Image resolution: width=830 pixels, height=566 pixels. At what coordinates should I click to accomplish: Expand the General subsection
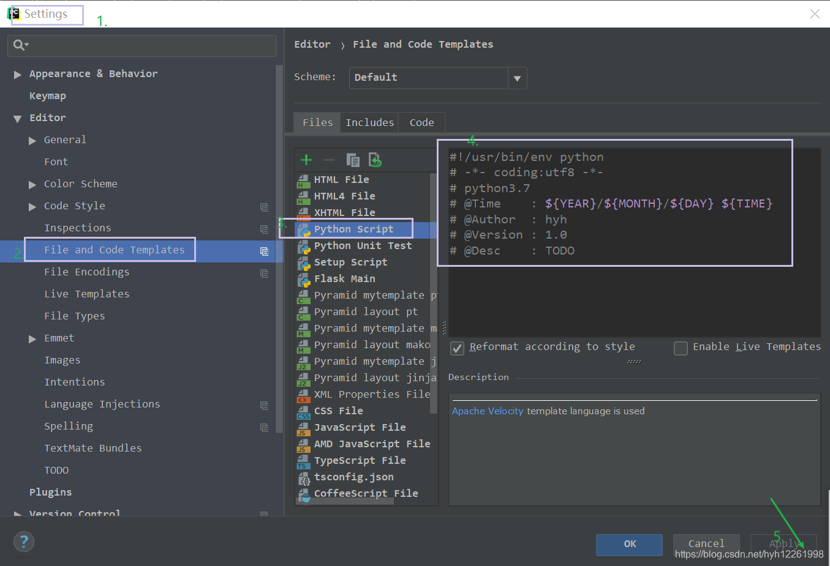click(32, 141)
